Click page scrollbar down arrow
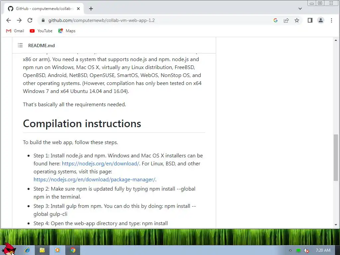Screen dimensions: 340x255 [336, 225]
